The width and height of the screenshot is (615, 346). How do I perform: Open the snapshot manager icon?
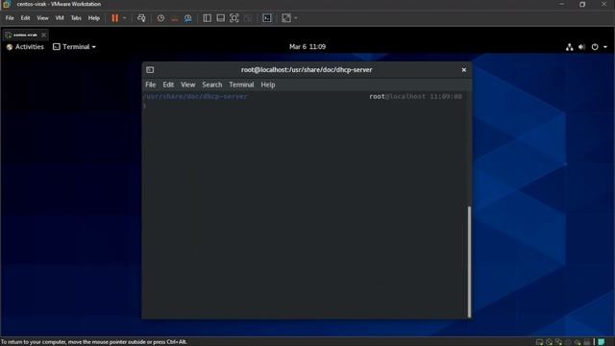click(x=188, y=18)
